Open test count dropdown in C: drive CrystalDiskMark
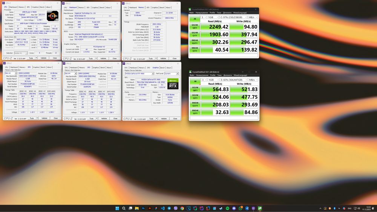 tap(204, 17)
